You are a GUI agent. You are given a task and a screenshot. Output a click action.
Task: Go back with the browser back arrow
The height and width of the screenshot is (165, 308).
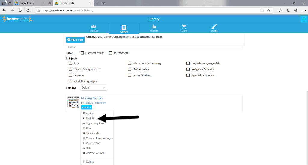4,11
